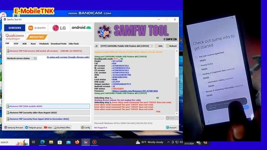Click the log scrollbar up arrow
The width and height of the screenshot is (267, 150).
pos(176,51)
